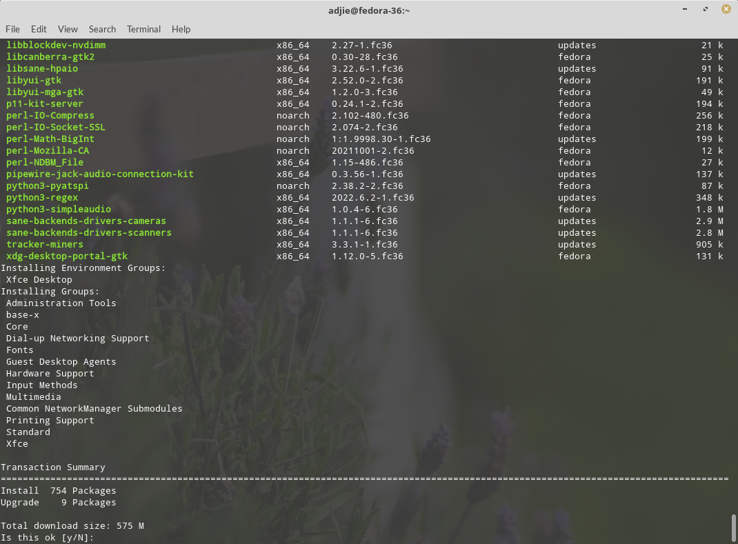Image resolution: width=738 pixels, height=544 pixels.
Task: Click the 'Total download size: 575 M' line
Action: (72, 526)
